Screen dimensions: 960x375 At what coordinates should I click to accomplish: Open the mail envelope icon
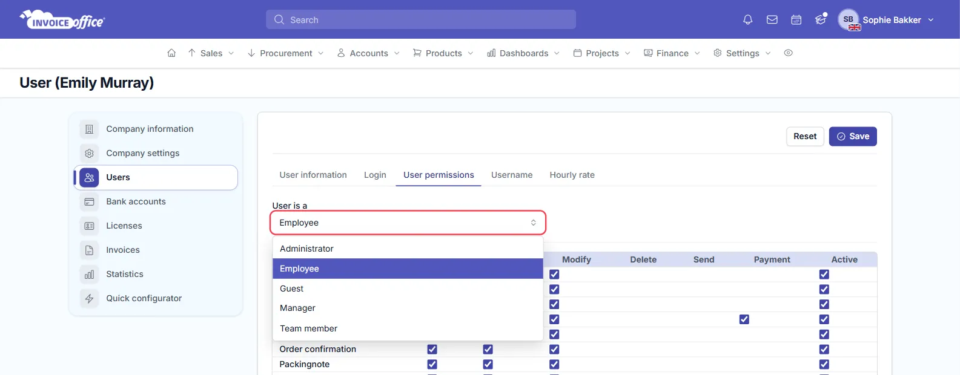772,20
